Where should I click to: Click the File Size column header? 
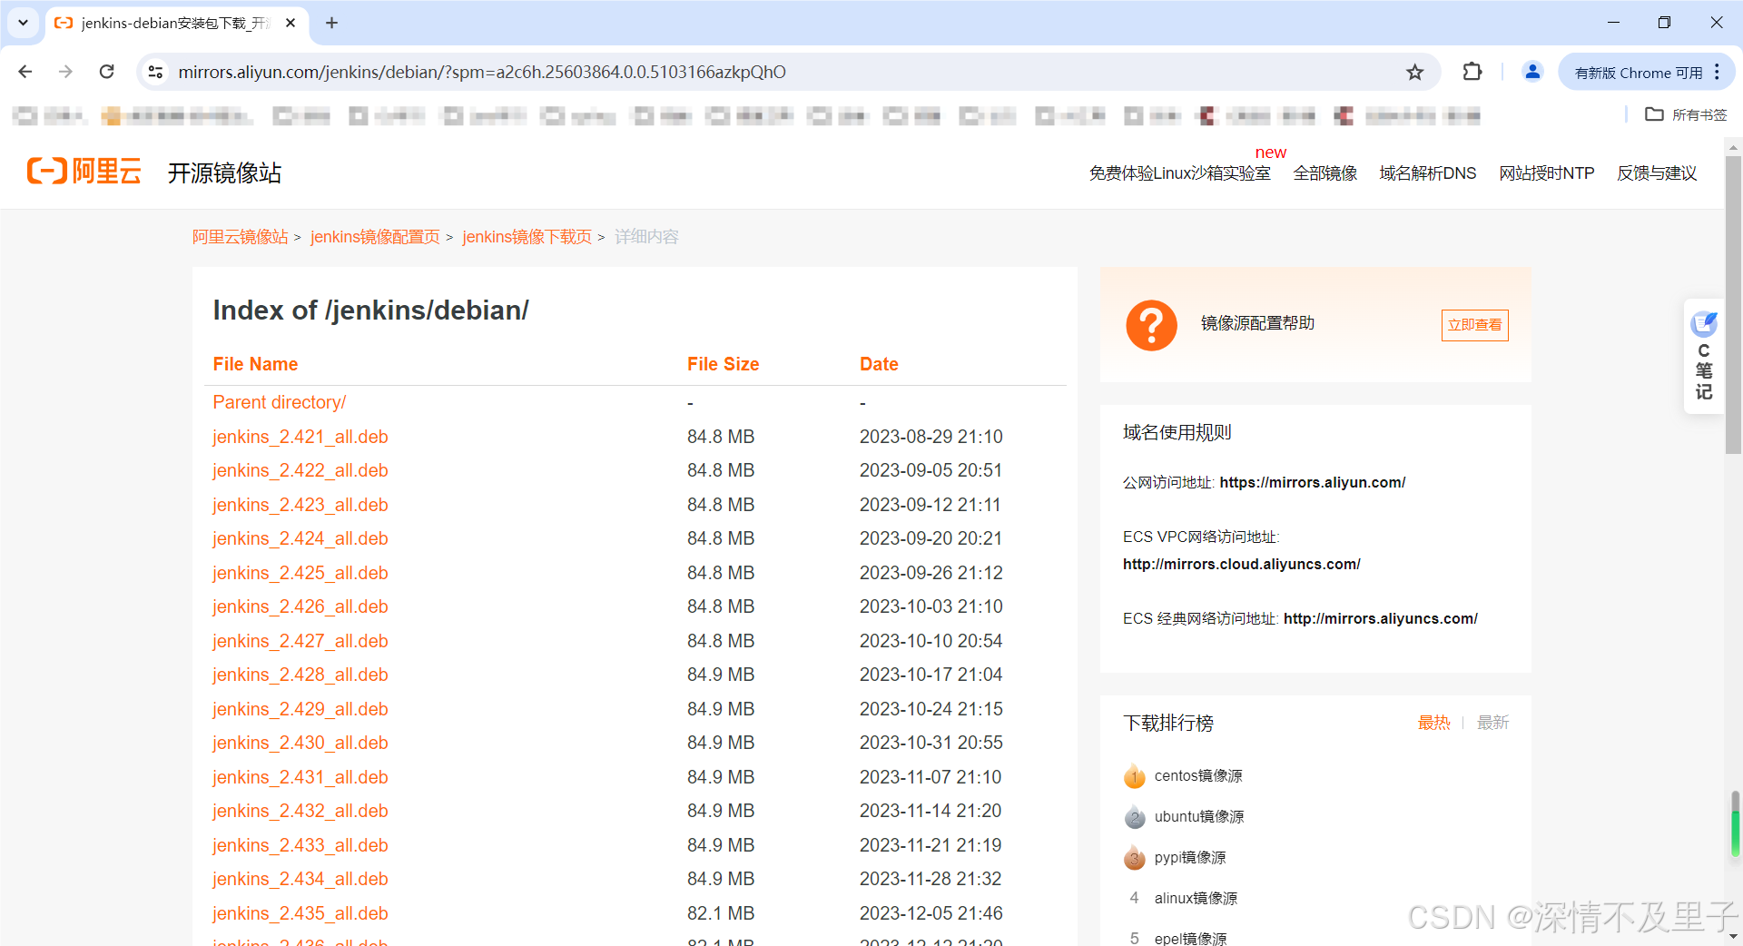723,364
